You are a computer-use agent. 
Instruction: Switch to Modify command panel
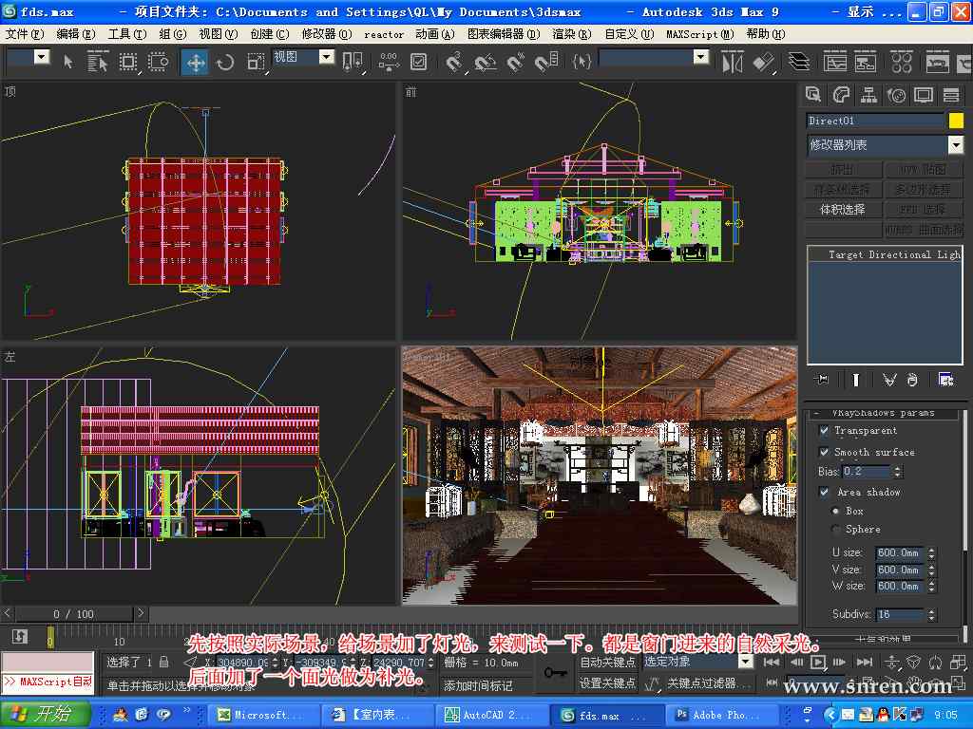click(841, 95)
